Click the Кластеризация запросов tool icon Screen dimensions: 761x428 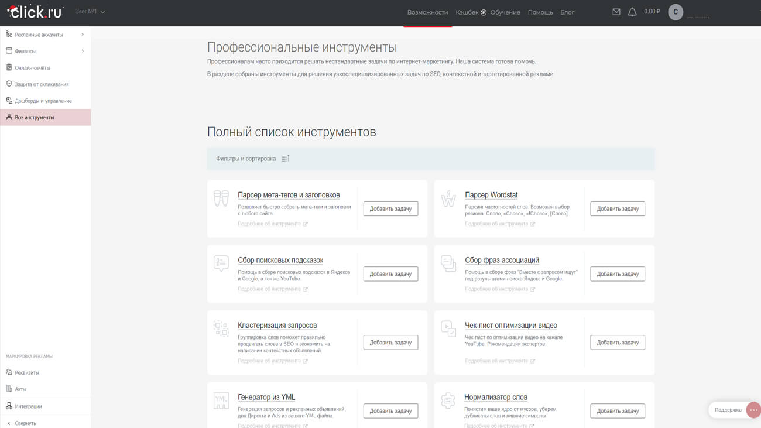221,328
